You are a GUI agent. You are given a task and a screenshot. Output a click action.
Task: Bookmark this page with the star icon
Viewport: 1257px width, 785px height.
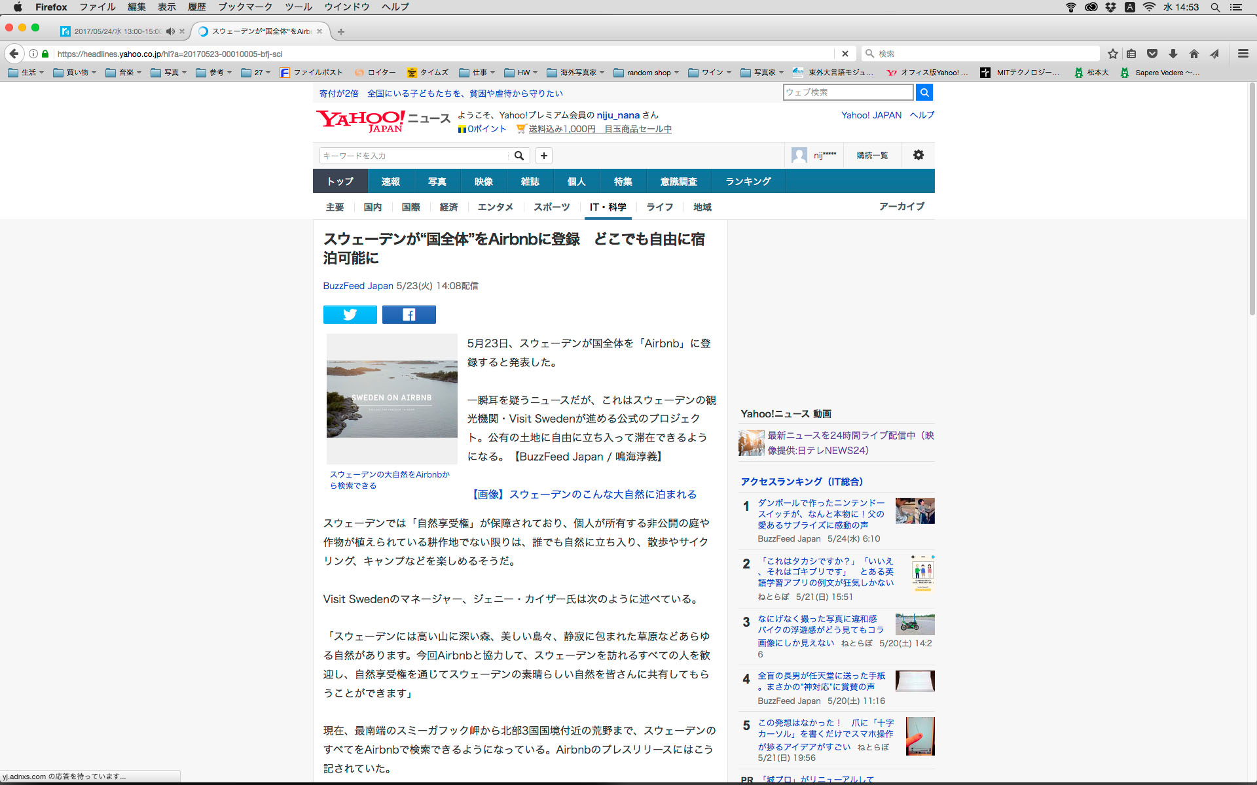(x=1112, y=54)
